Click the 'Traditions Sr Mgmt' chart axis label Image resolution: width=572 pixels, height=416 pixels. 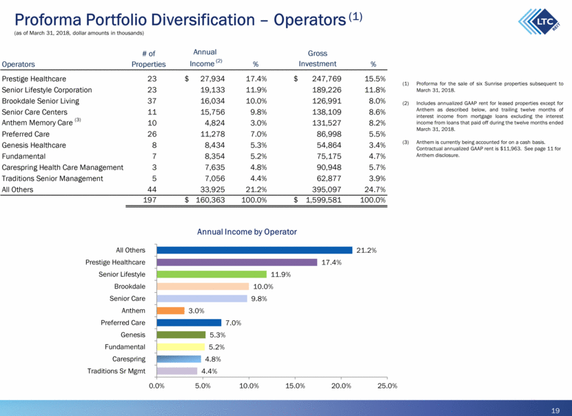(116, 371)
